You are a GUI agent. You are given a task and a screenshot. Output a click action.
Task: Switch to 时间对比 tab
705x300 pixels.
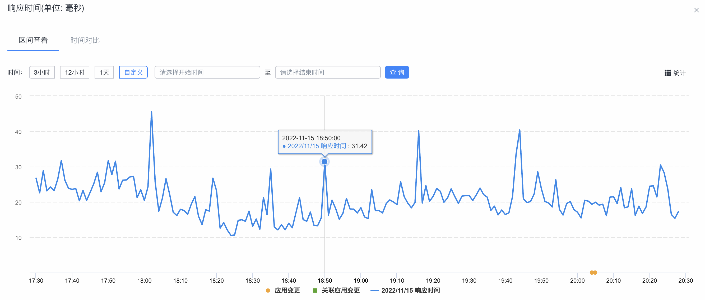[85, 40]
